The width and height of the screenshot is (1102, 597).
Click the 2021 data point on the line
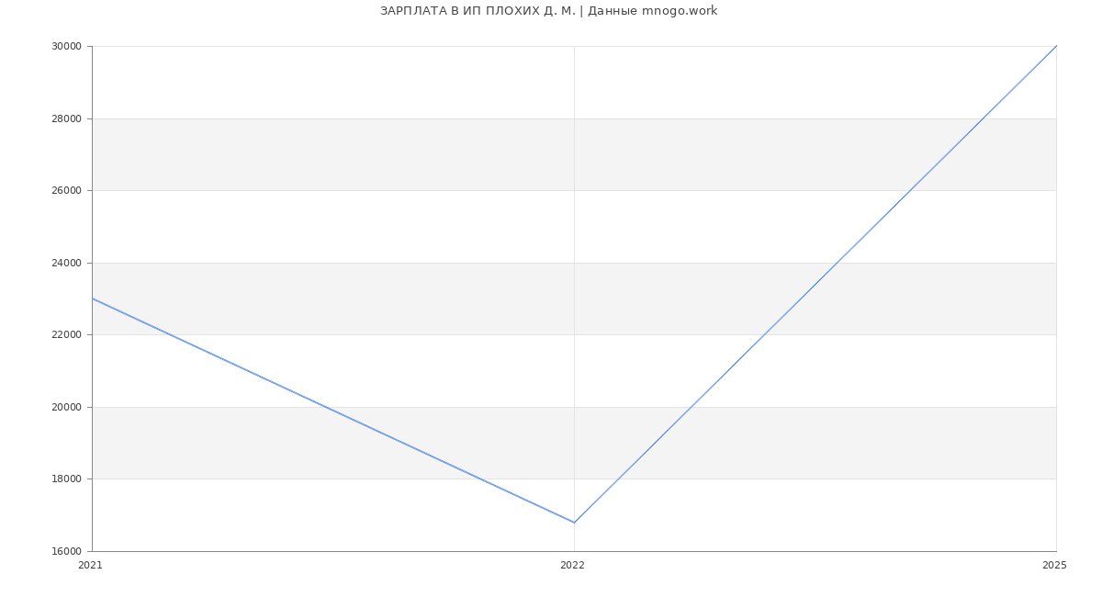[93, 298]
